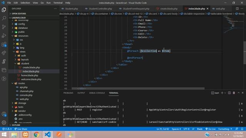Expand the public folder
Screen dimensions: 246x138
(34, 32)
